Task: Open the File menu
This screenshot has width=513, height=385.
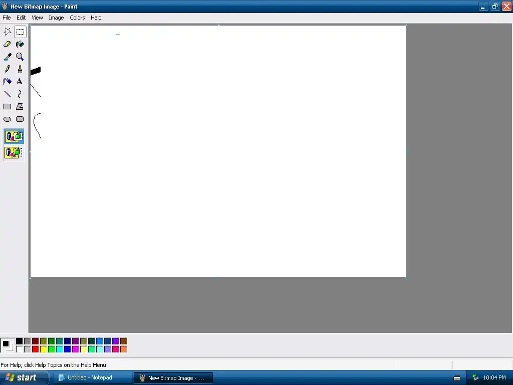Action: pyautogui.click(x=7, y=18)
